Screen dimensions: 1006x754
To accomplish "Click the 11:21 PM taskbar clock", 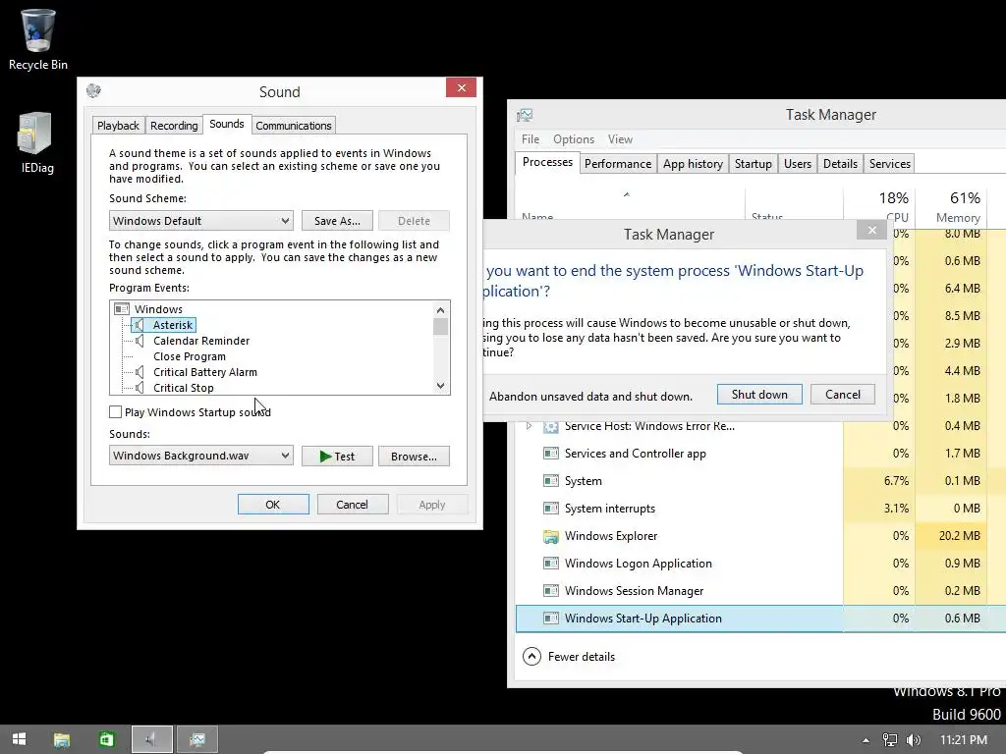I will click(964, 740).
